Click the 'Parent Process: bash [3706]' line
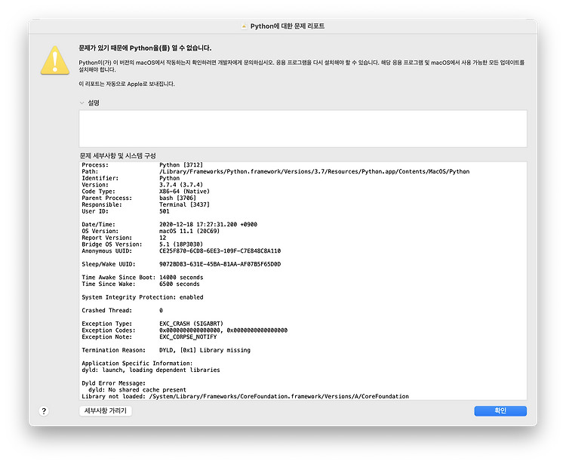Viewport: 566px width, 464px height. tap(139, 198)
